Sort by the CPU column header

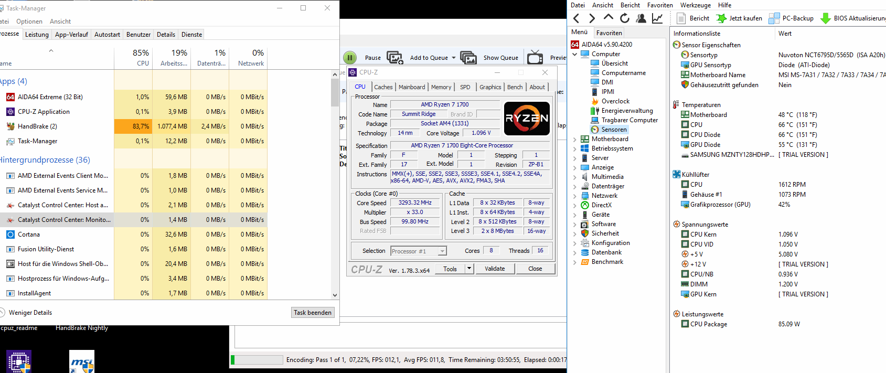pyautogui.click(x=133, y=57)
